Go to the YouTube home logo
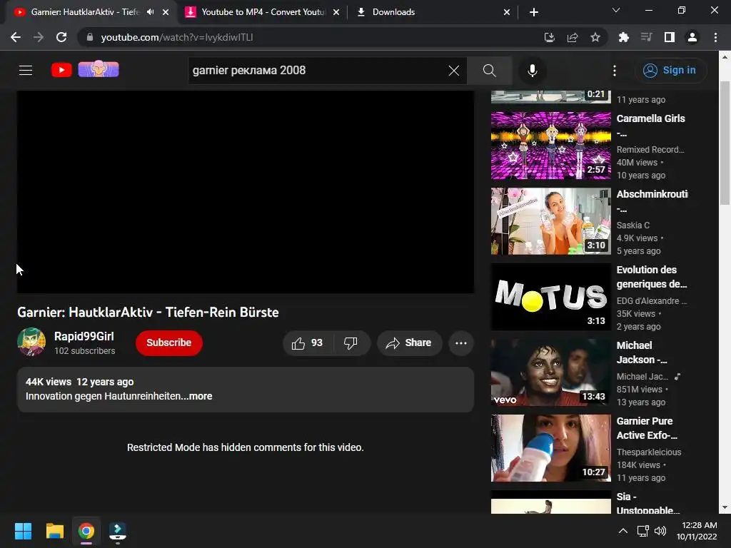This screenshot has height=548, width=731. coord(61,71)
